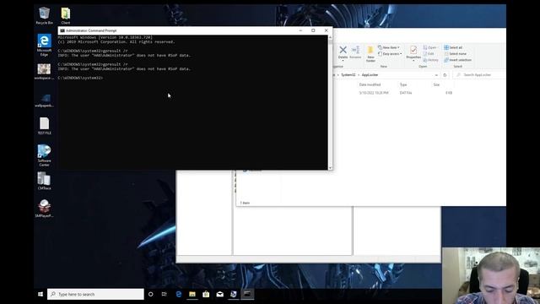Refresh the AppLocker folder view
The height and width of the screenshot is (304, 540).
pyautogui.click(x=445, y=75)
